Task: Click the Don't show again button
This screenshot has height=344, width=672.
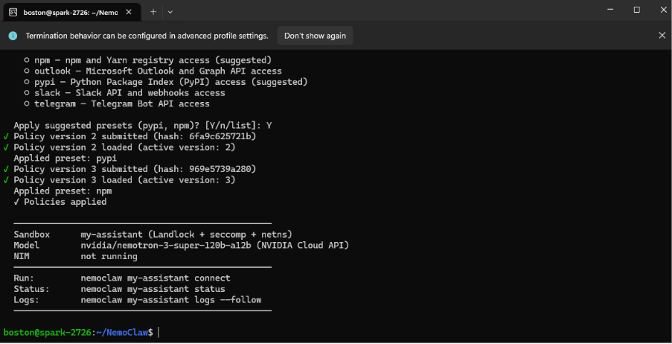Action: coord(315,36)
